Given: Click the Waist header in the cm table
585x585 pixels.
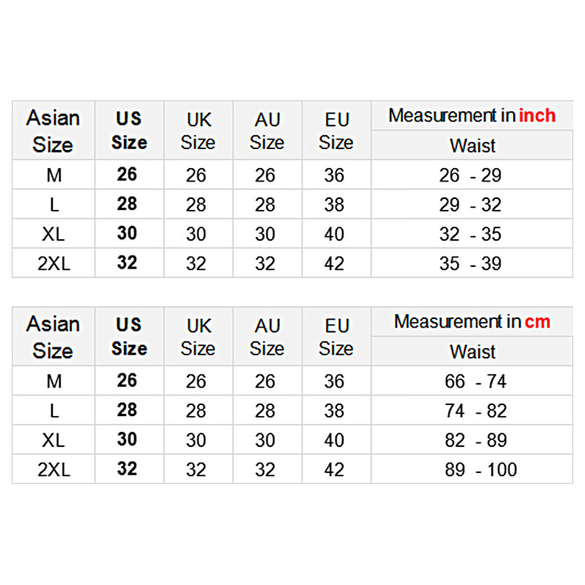Looking at the screenshot, I should (472, 352).
